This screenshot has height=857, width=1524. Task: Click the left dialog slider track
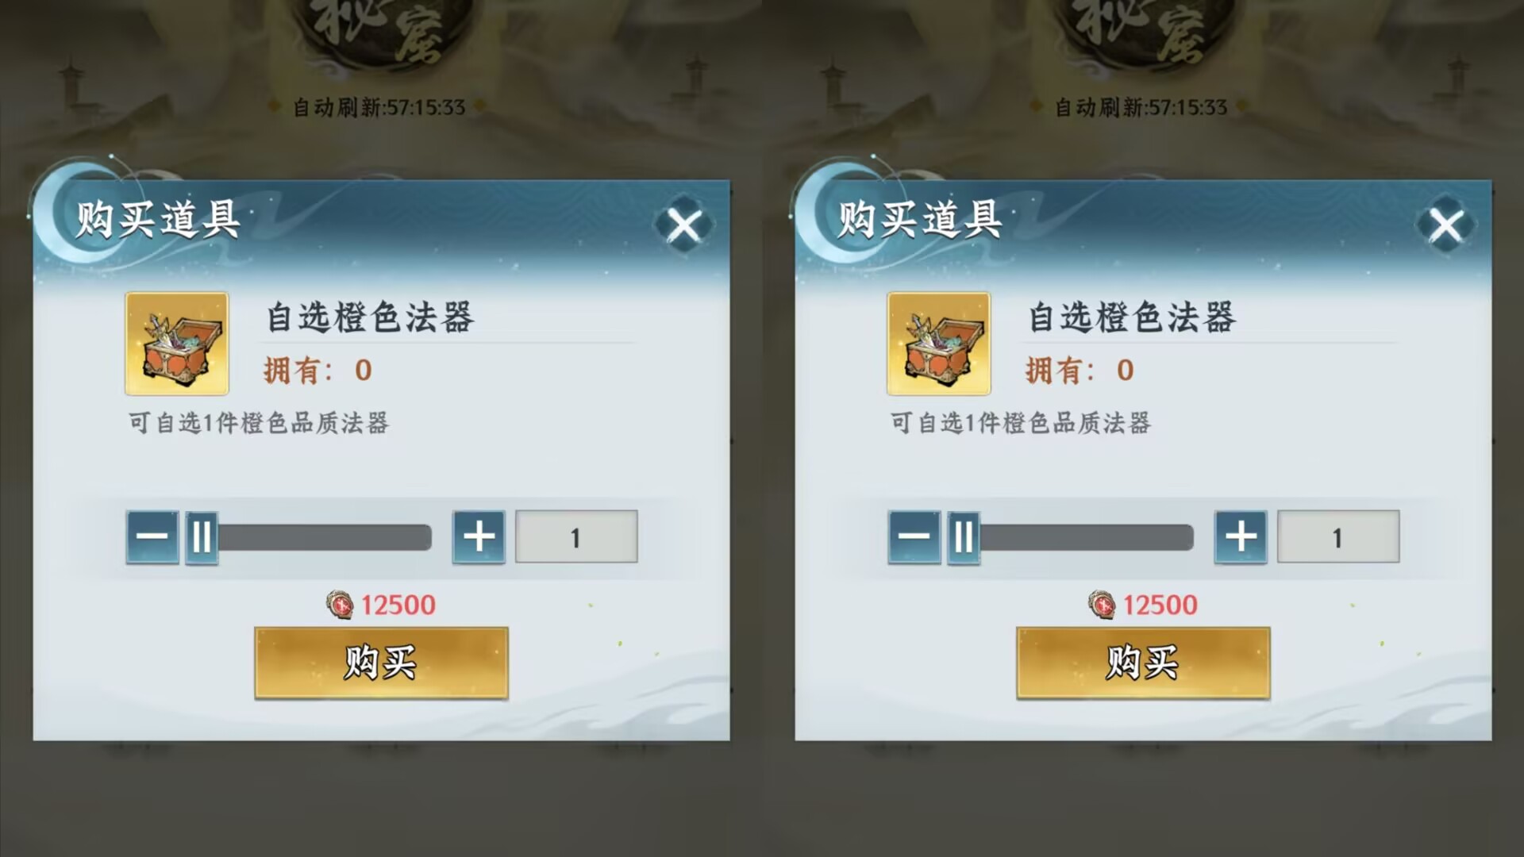pos(325,537)
